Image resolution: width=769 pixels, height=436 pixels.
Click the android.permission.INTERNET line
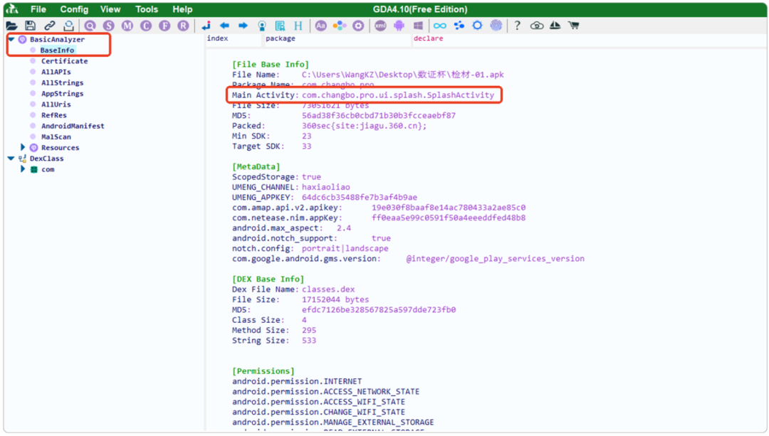tap(297, 381)
